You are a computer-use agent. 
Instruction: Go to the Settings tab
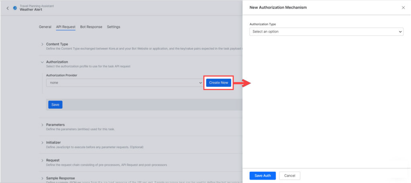pos(113,27)
